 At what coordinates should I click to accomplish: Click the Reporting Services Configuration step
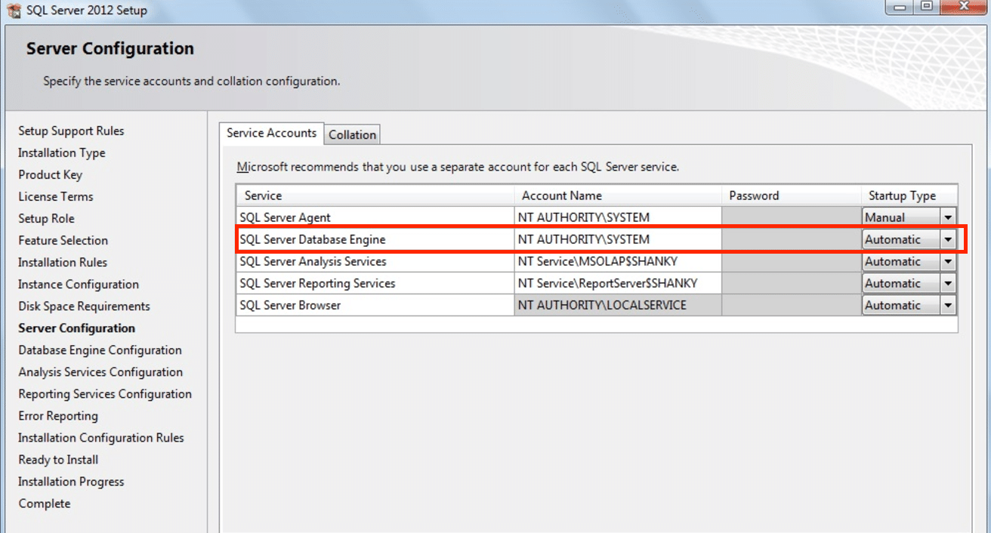[x=105, y=393]
